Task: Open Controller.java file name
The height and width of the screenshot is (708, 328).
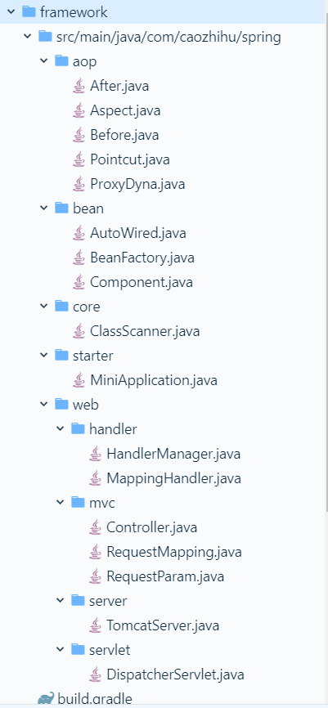Action: coord(152,527)
